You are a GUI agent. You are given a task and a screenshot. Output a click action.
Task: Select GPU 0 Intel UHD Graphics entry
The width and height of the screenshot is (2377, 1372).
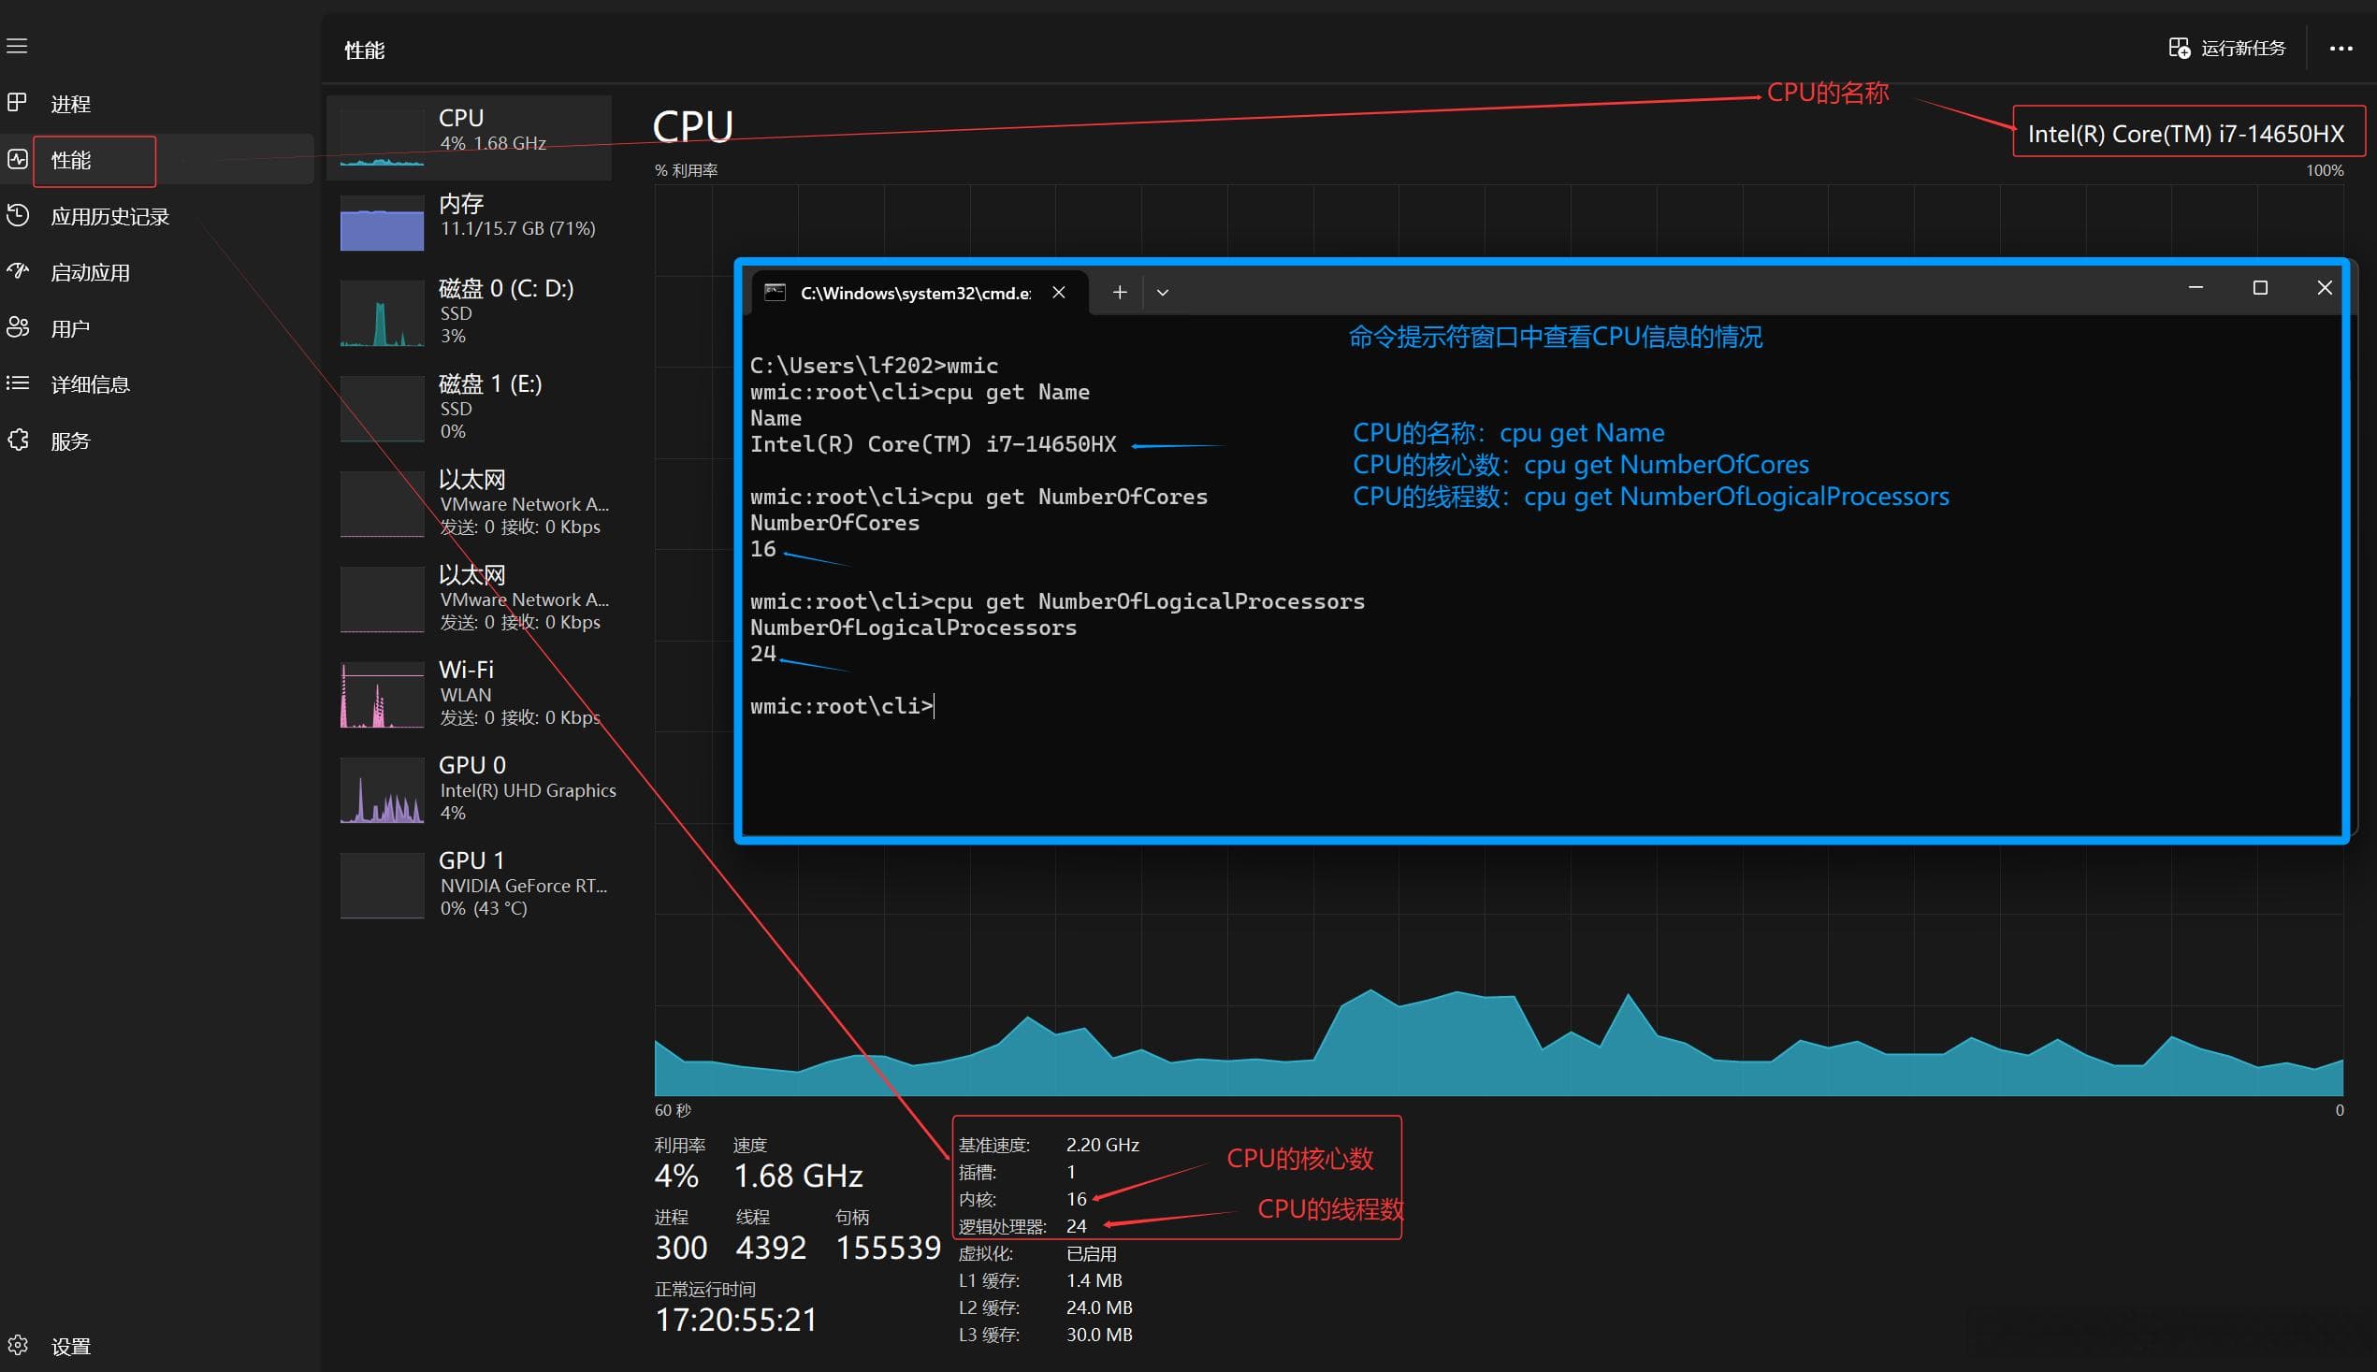(x=470, y=788)
